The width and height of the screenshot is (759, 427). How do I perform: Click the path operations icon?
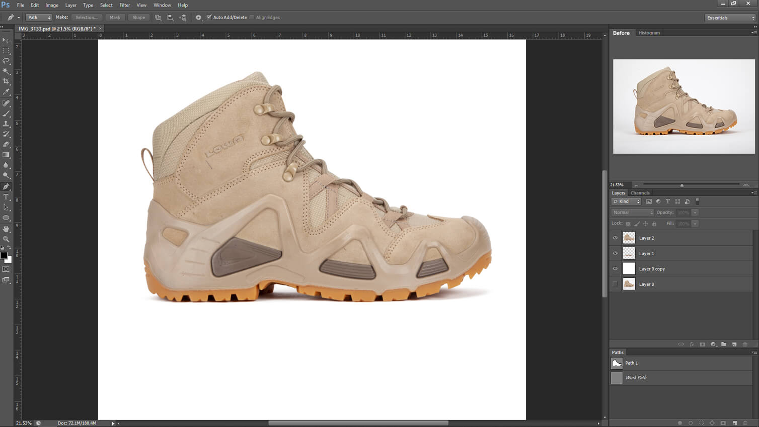(x=158, y=18)
